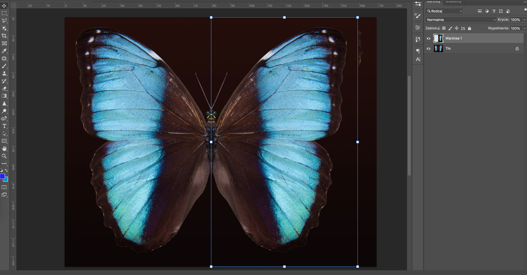This screenshot has height=275, width=527.
Task: Click the blue foreground color swatch
Action: pos(2,176)
